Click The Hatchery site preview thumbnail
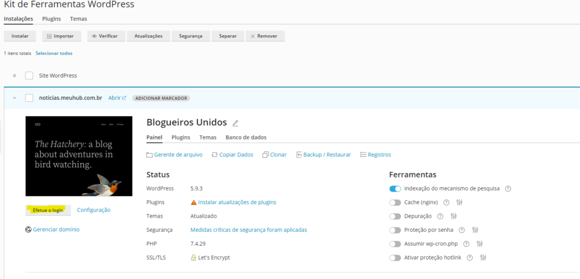The height and width of the screenshot is (279, 580). (x=79, y=156)
